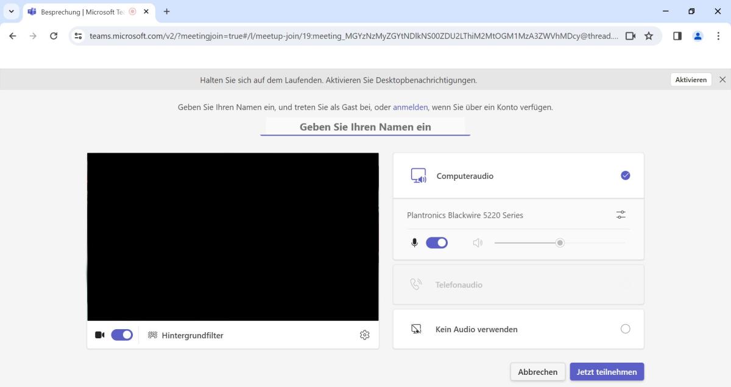Viewport: 731px width, 387px height.
Task: Click the camera icon in Chrome's address bar
Action: click(x=630, y=36)
